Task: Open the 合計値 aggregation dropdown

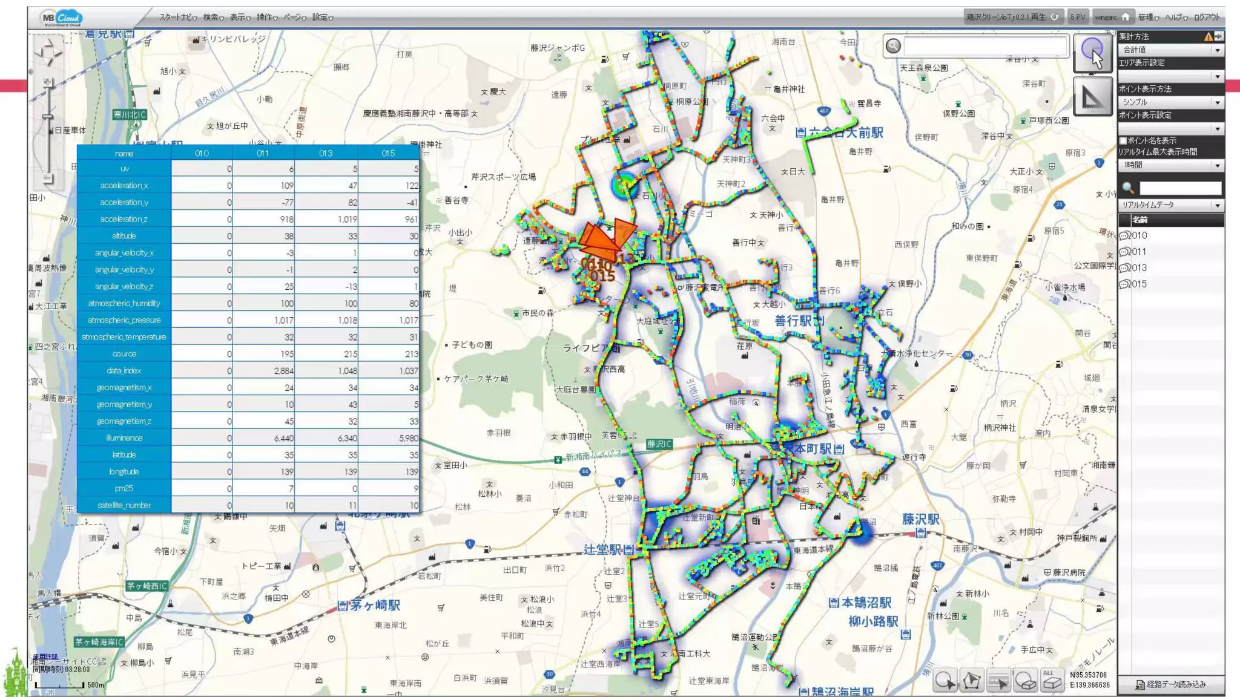Action: 1170,50
